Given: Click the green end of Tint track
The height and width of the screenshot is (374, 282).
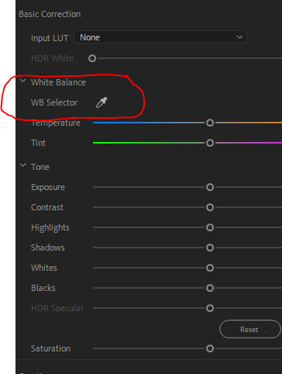Looking at the screenshot, I should [98, 143].
